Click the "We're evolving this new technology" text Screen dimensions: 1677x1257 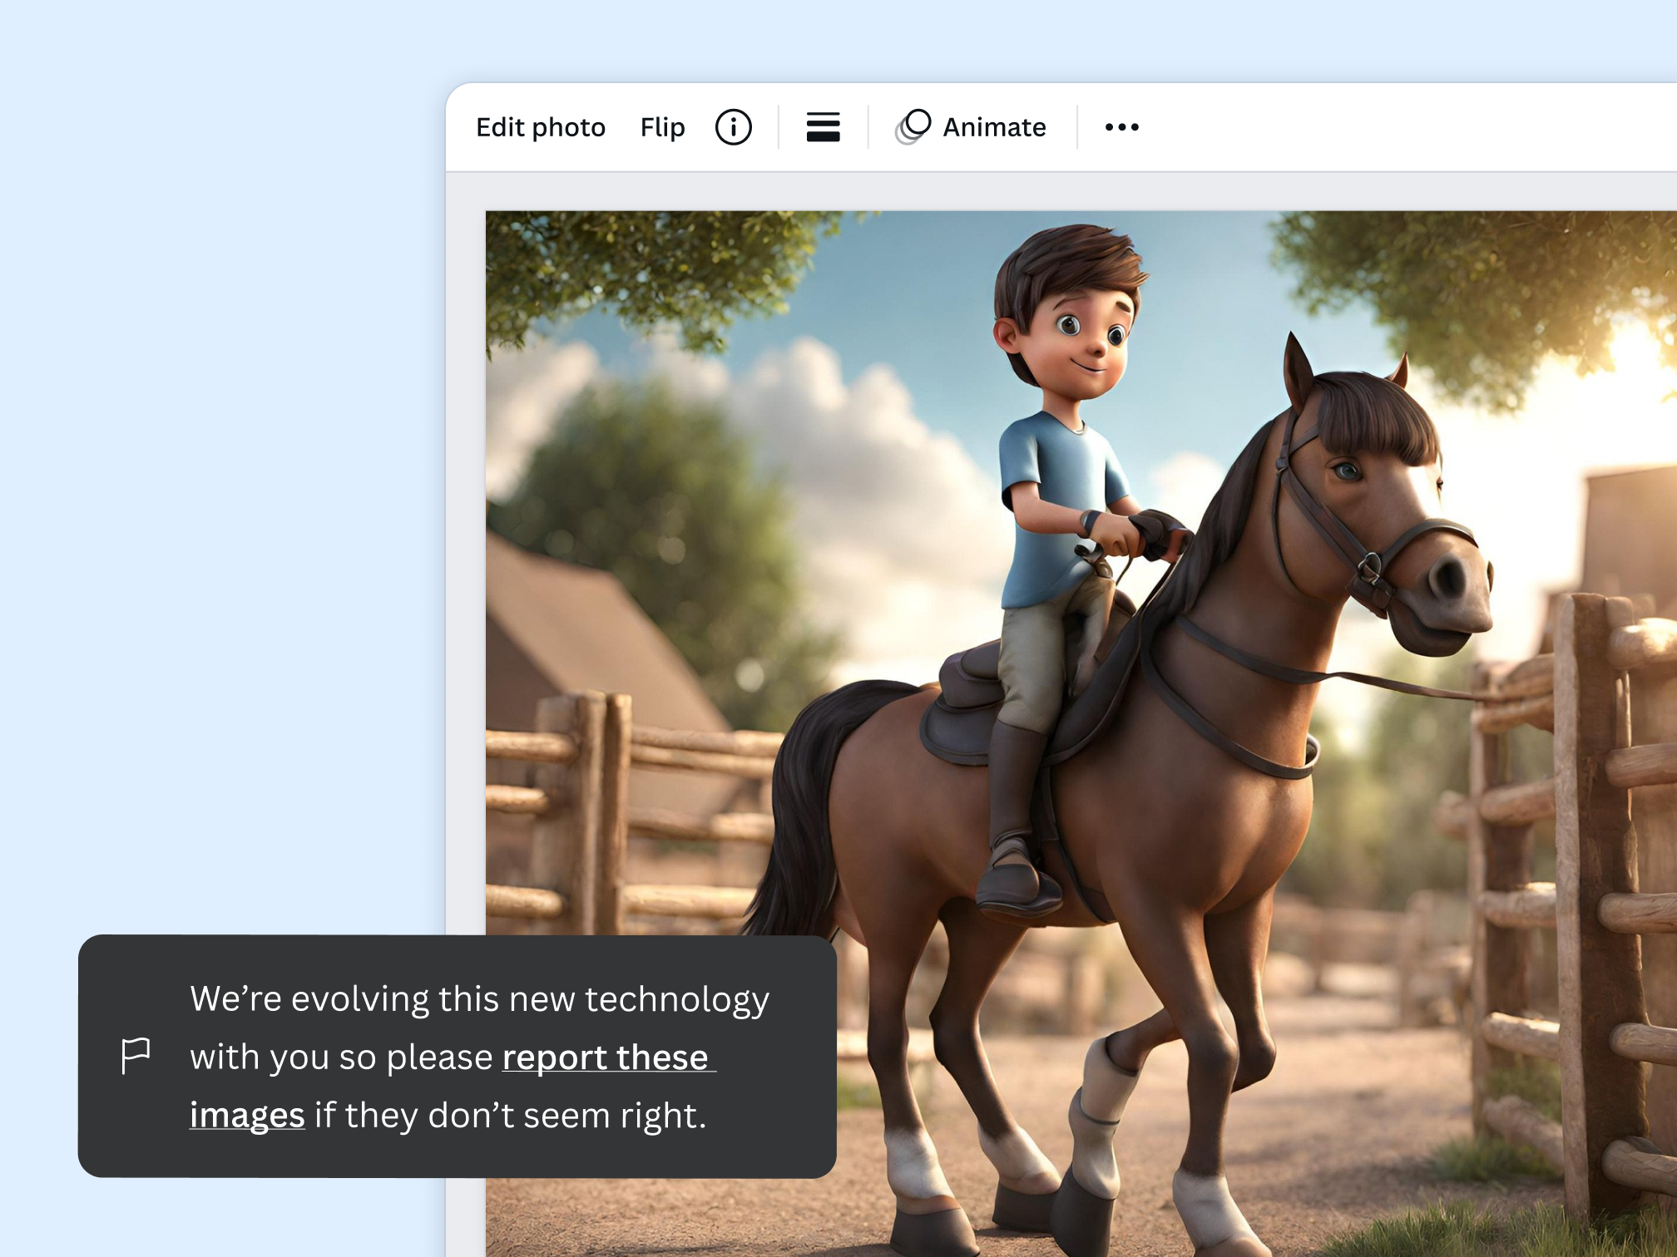(479, 999)
